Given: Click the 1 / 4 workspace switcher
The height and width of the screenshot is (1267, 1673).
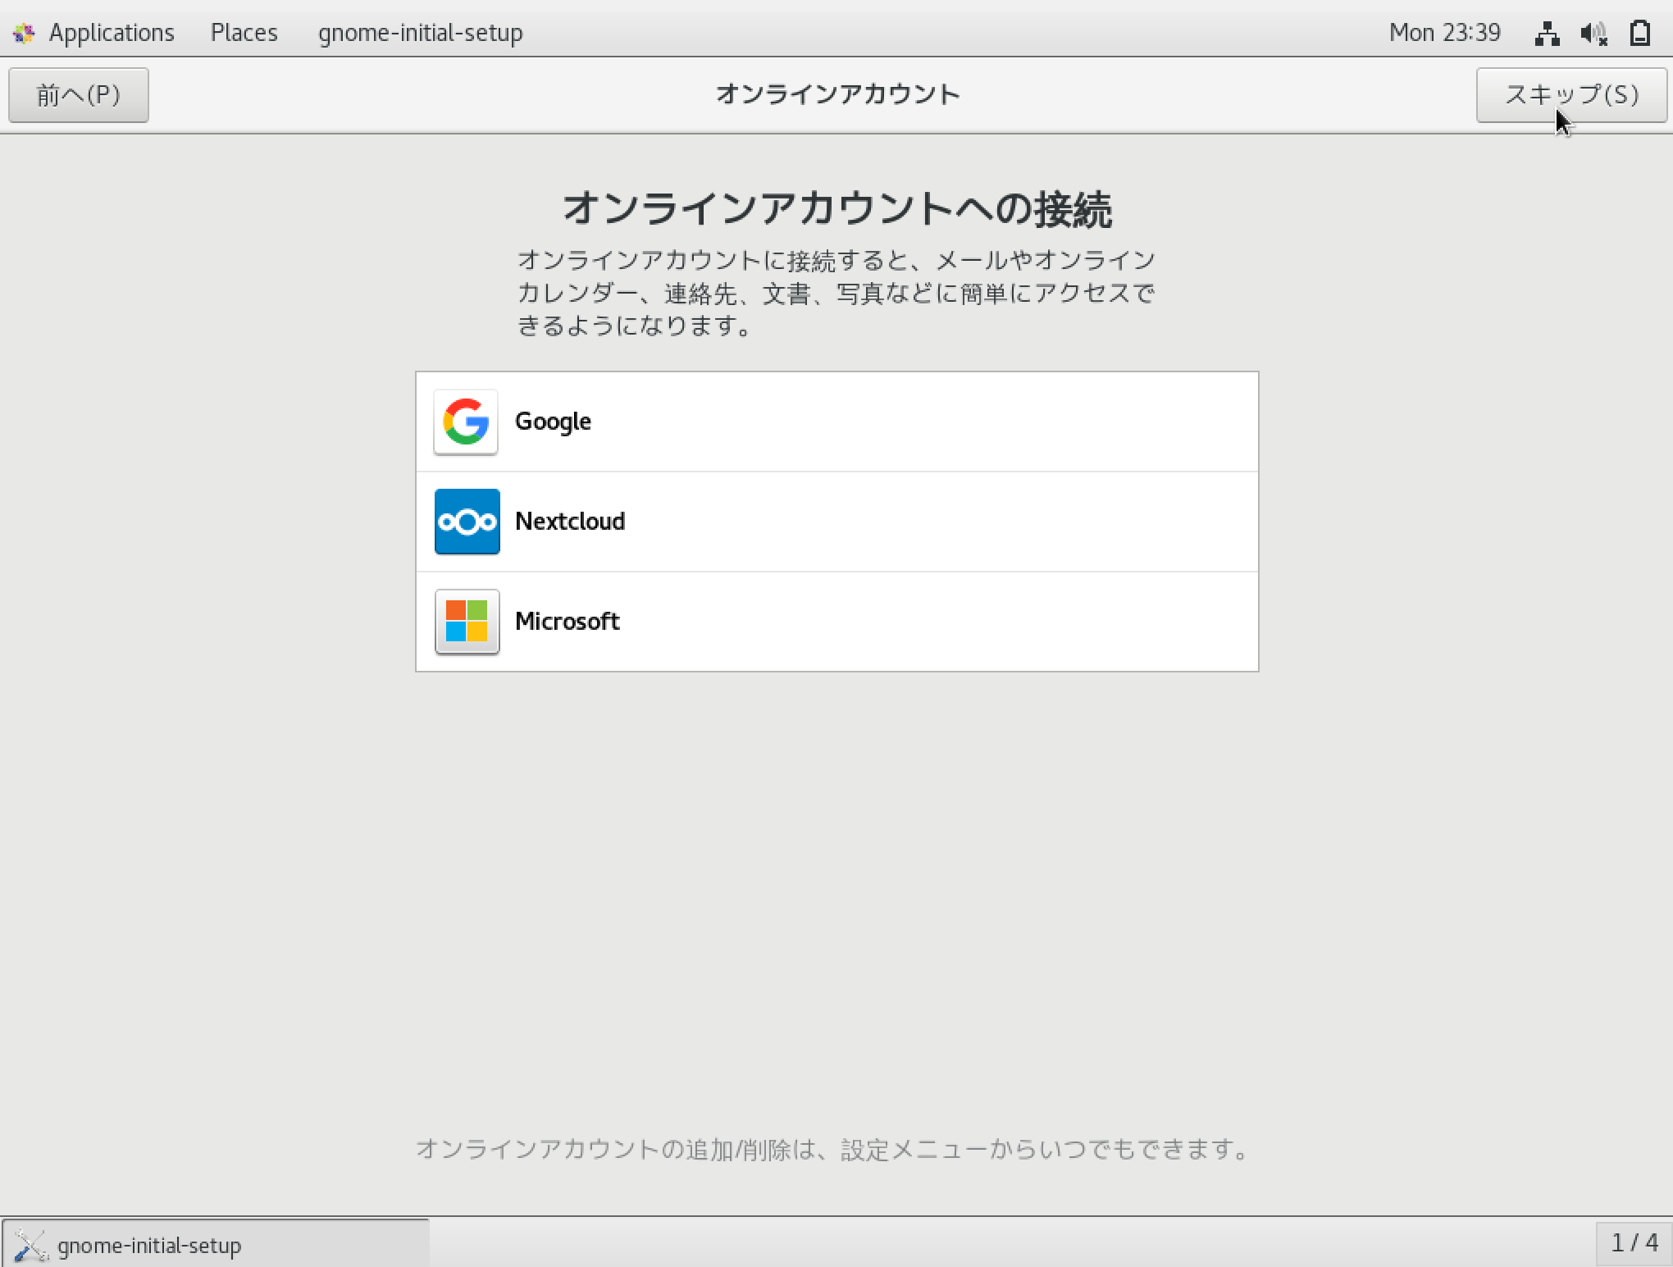Looking at the screenshot, I should (x=1634, y=1243).
